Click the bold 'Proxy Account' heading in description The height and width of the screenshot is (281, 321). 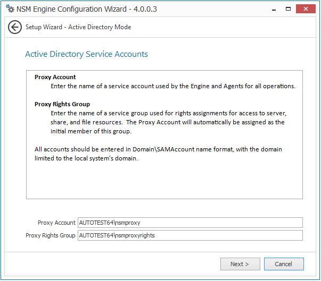pyautogui.click(x=55, y=77)
